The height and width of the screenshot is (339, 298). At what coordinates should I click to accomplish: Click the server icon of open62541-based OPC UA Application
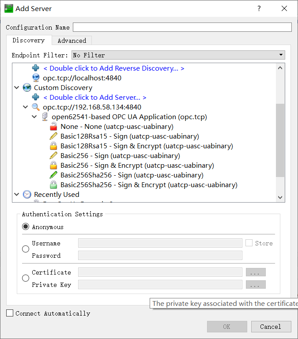[x=45, y=117]
